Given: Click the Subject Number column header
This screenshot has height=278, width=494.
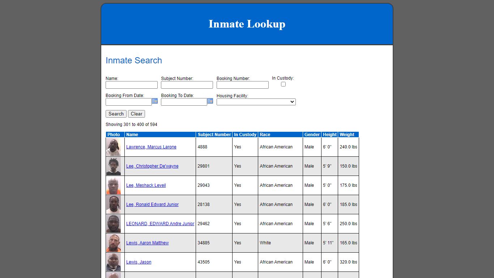Looking at the screenshot, I should (x=214, y=135).
